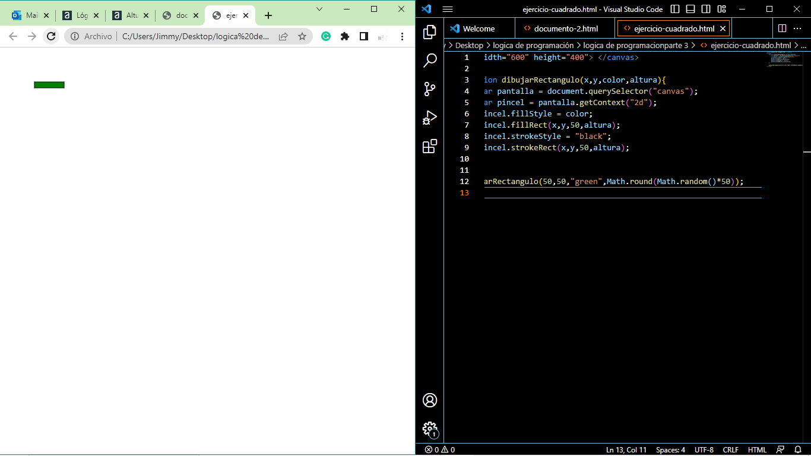This screenshot has width=811, height=456.
Task: Switch to the documento-2.html tab
Action: (566, 28)
